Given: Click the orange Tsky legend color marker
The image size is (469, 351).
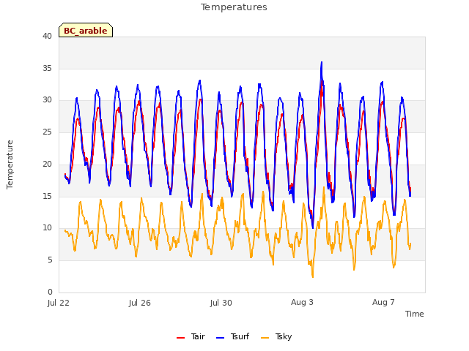Looking at the screenshot, I should (265, 338).
